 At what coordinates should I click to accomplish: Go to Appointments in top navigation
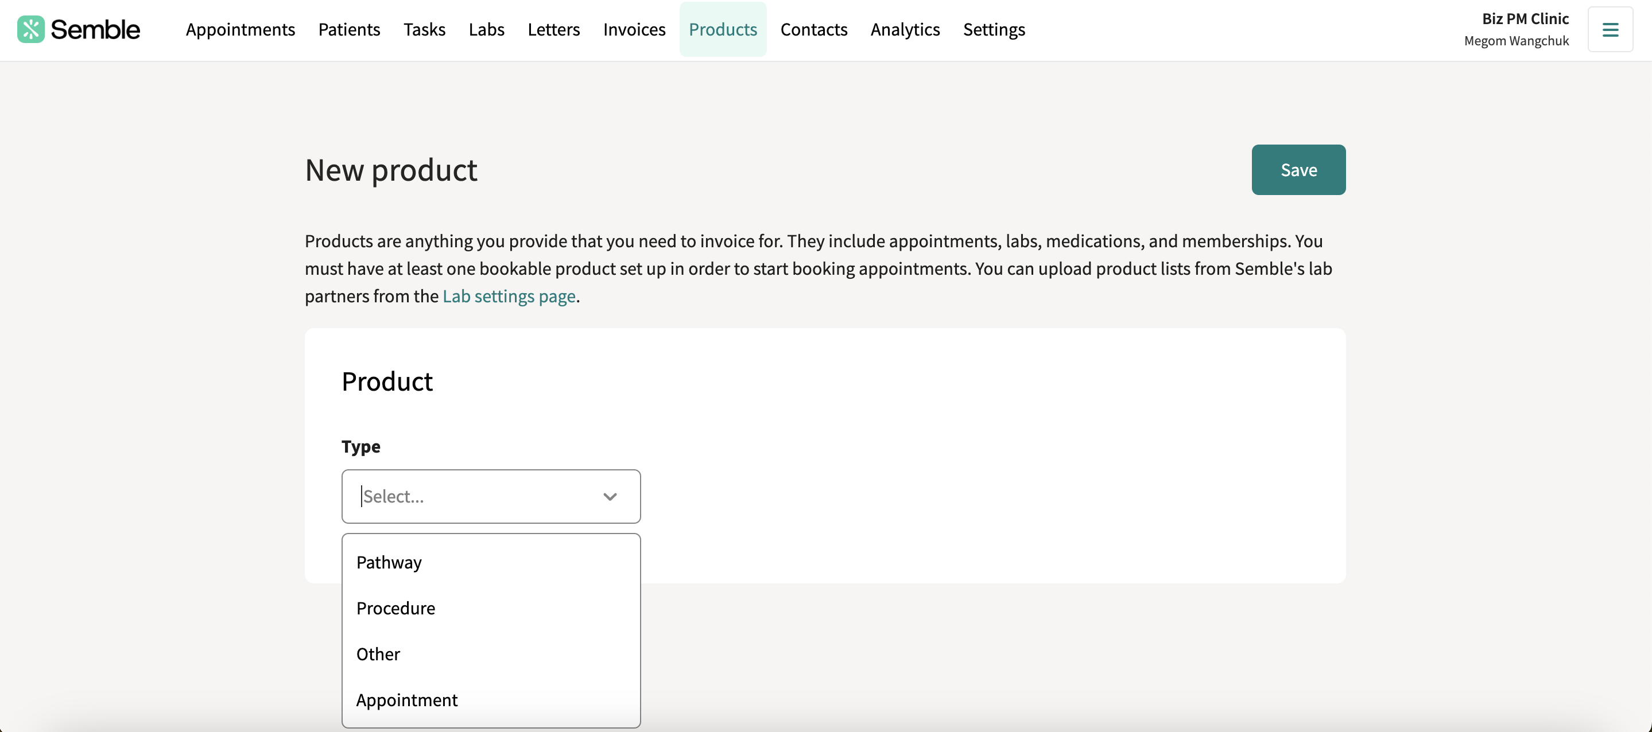[241, 29]
